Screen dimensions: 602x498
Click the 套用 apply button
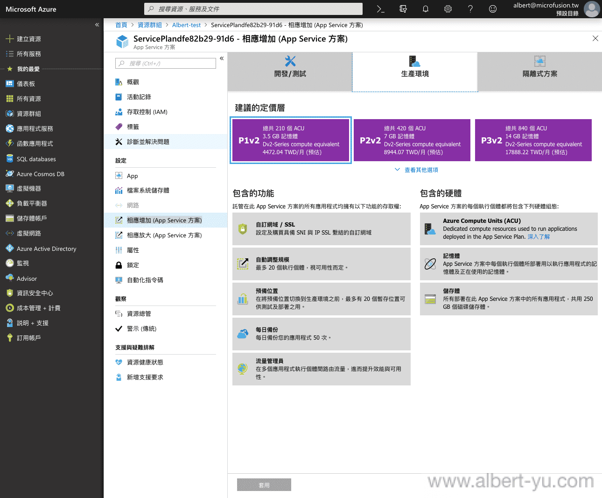pos(264,485)
